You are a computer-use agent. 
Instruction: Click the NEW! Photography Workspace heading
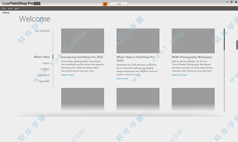coord(192,57)
